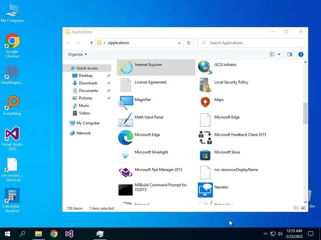Click the scroll down arrow of file list

click(305, 202)
